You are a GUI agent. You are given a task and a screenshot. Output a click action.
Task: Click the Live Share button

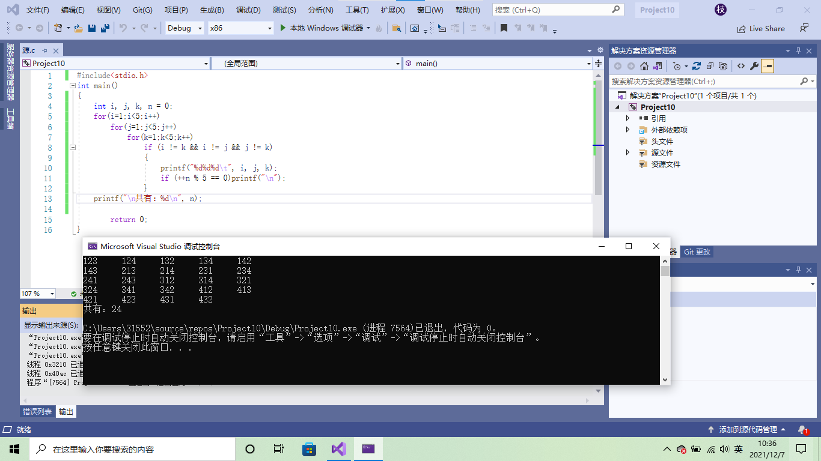(761, 28)
